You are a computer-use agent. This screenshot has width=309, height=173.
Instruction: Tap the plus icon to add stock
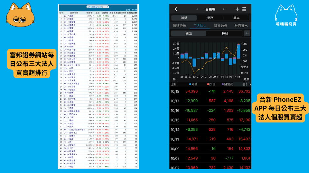click(x=237, y=9)
